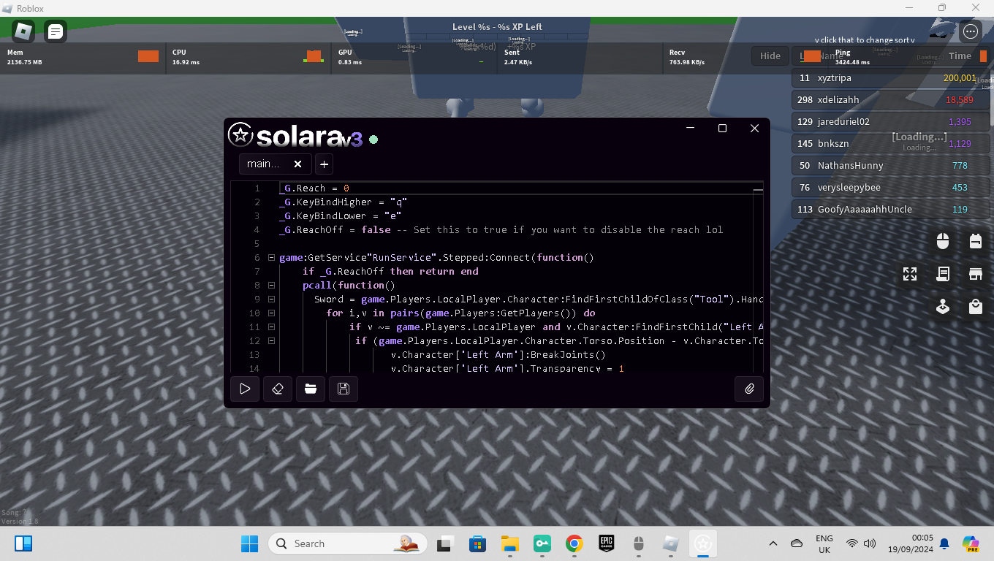The height and width of the screenshot is (561, 994).
Task: Open Google Chrome from the taskbar
Action: (574, 543)
